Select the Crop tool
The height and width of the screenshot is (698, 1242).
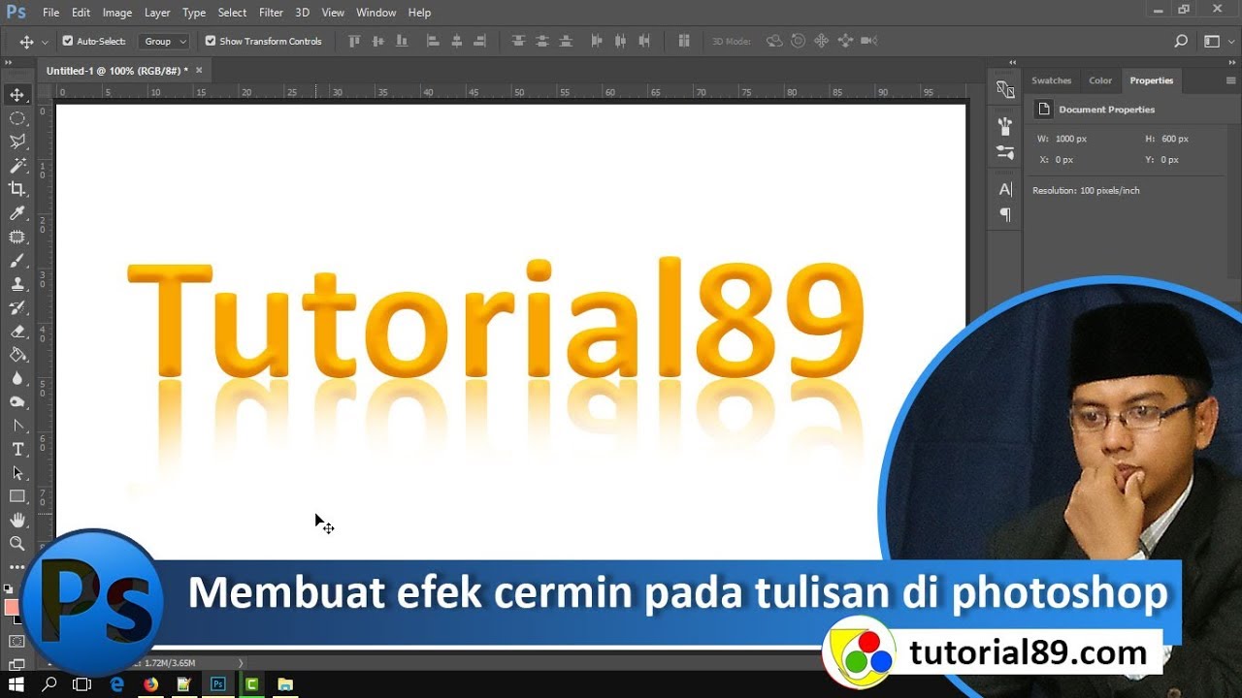pos(17,189)
